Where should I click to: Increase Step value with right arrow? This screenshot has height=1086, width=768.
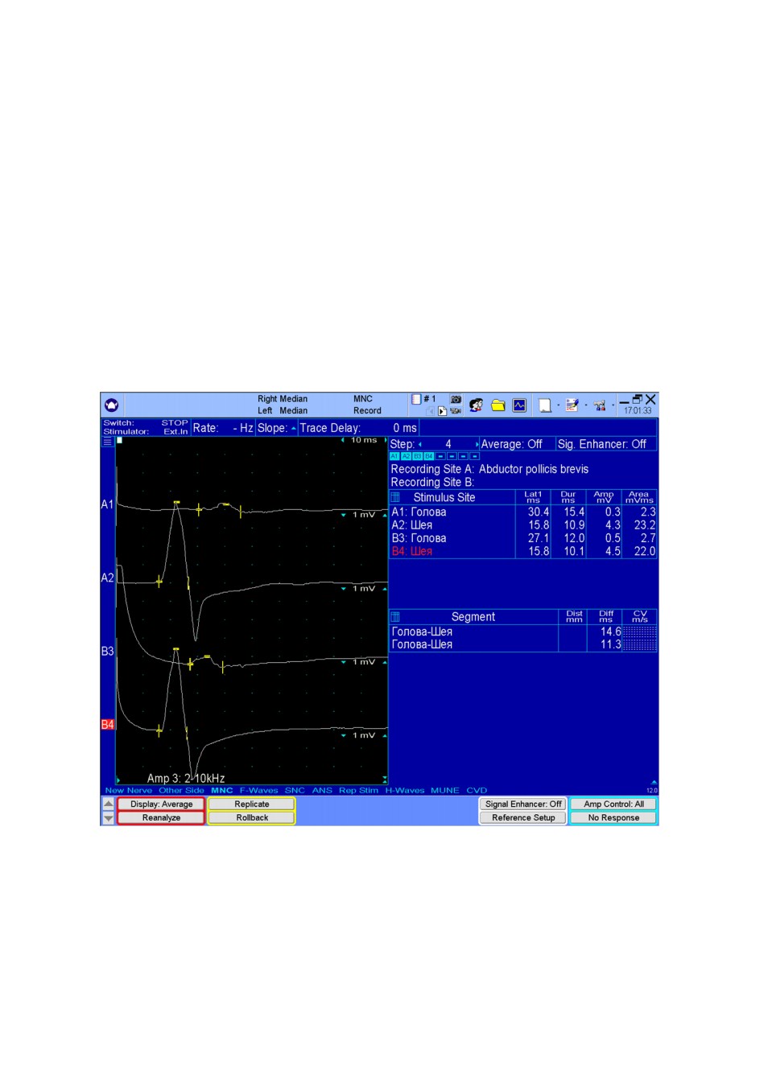[x=477, y=444]
